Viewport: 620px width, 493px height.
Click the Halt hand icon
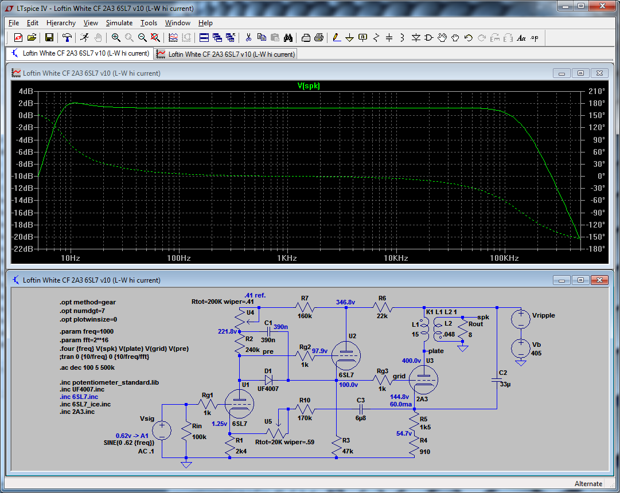pos(98,38)
